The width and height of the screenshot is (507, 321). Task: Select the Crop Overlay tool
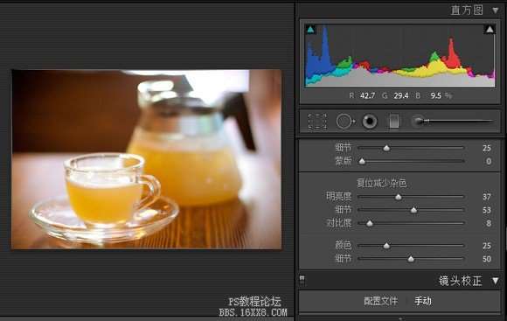pyautogui.click(x=316, y=122)
